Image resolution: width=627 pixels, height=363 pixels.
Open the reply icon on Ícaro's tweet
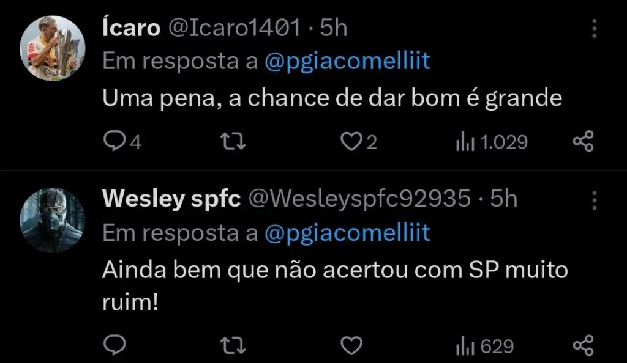[x=116, y=141]
